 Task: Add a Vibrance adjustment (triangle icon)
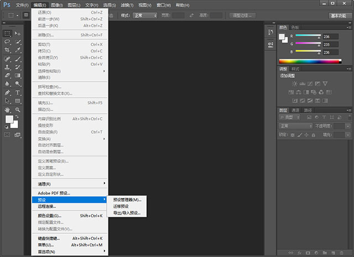click(325, 83)
